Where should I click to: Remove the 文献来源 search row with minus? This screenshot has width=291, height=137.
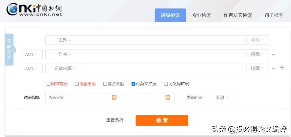(x=273, y=69)
